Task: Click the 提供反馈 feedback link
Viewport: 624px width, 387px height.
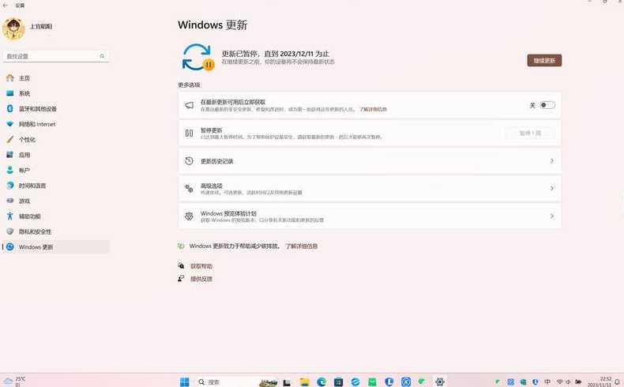Action: pyautogui.click(x=201, y=279)
